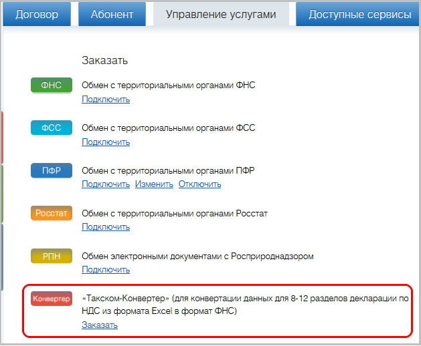This screenshot has width=421, height=346.
Task: Open the Договор tab
Action: click(x=36, y=14)
